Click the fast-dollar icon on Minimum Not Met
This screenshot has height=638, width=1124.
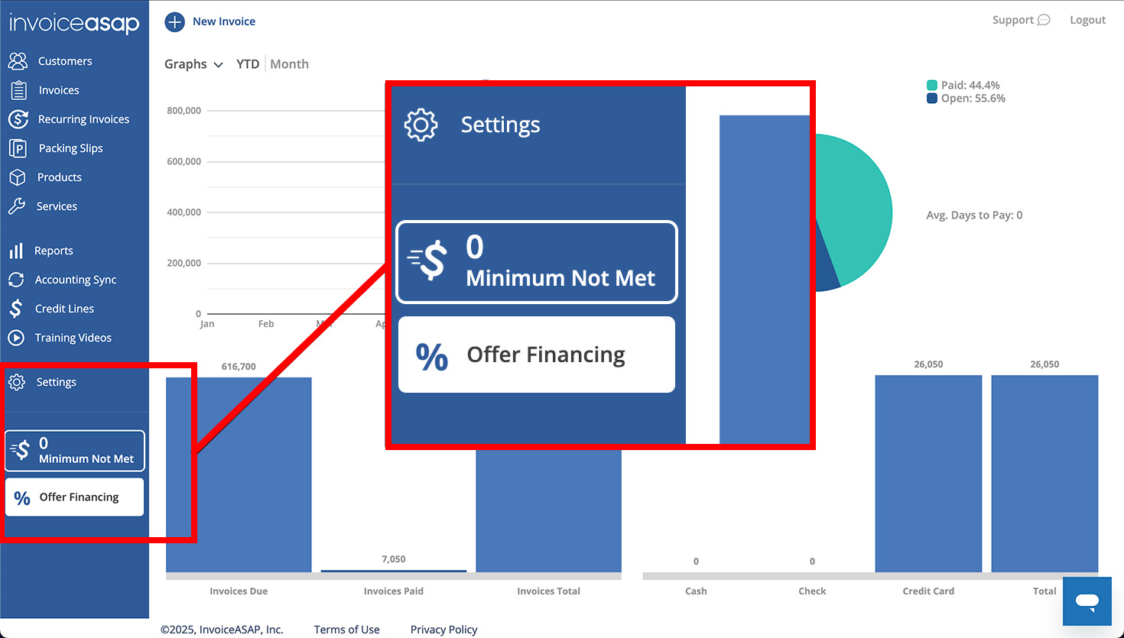coord(21,451)
